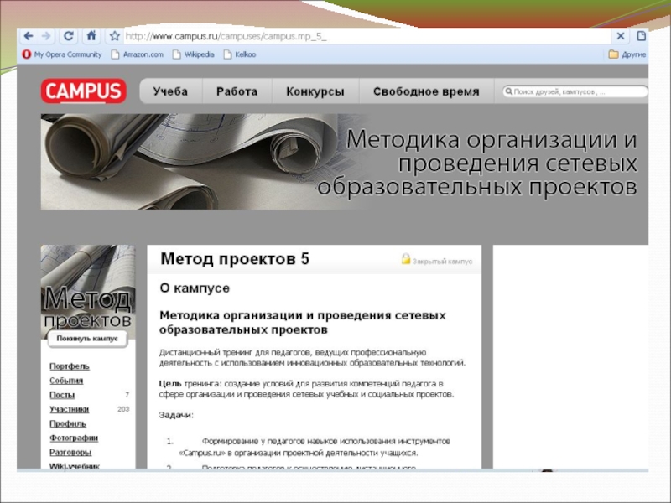Click the X icon in the address bar
The image size is (671, 503).
pyautogui.click(x=621, y=36)
